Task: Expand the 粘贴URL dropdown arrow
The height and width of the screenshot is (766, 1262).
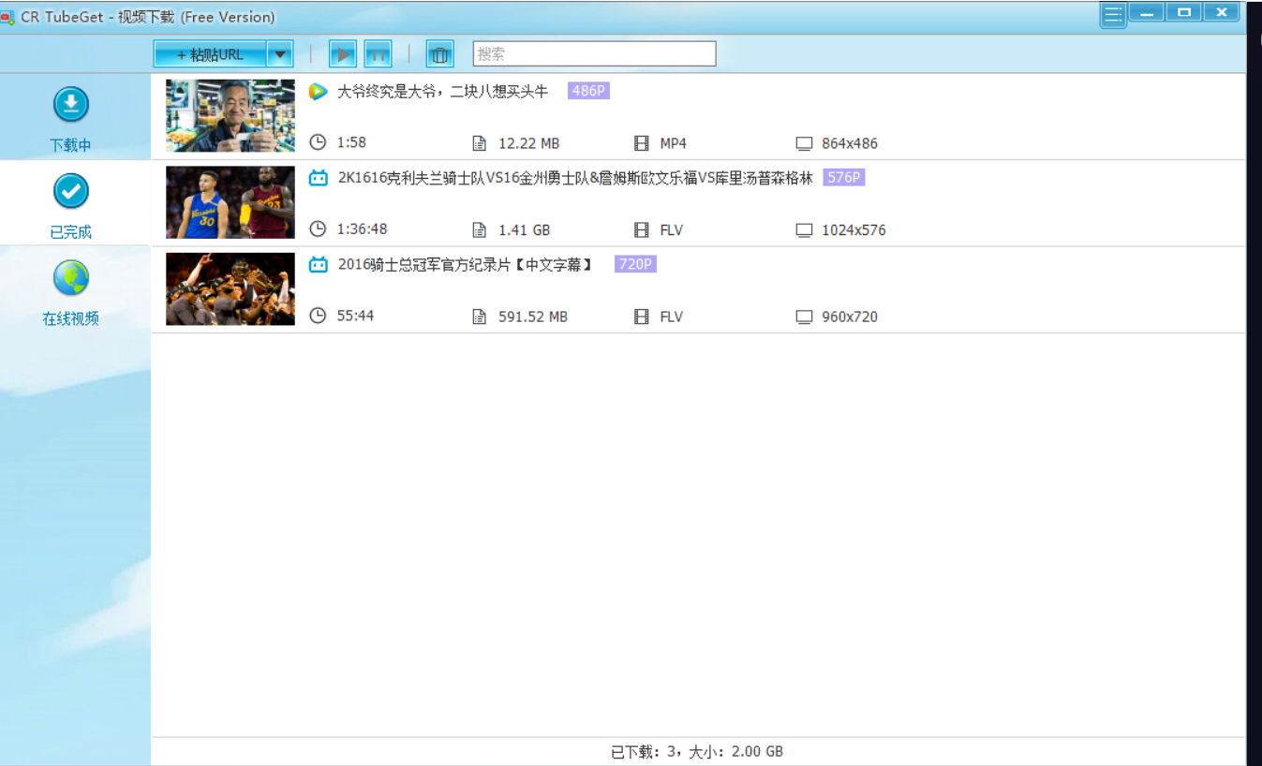Action: (279, 54)
